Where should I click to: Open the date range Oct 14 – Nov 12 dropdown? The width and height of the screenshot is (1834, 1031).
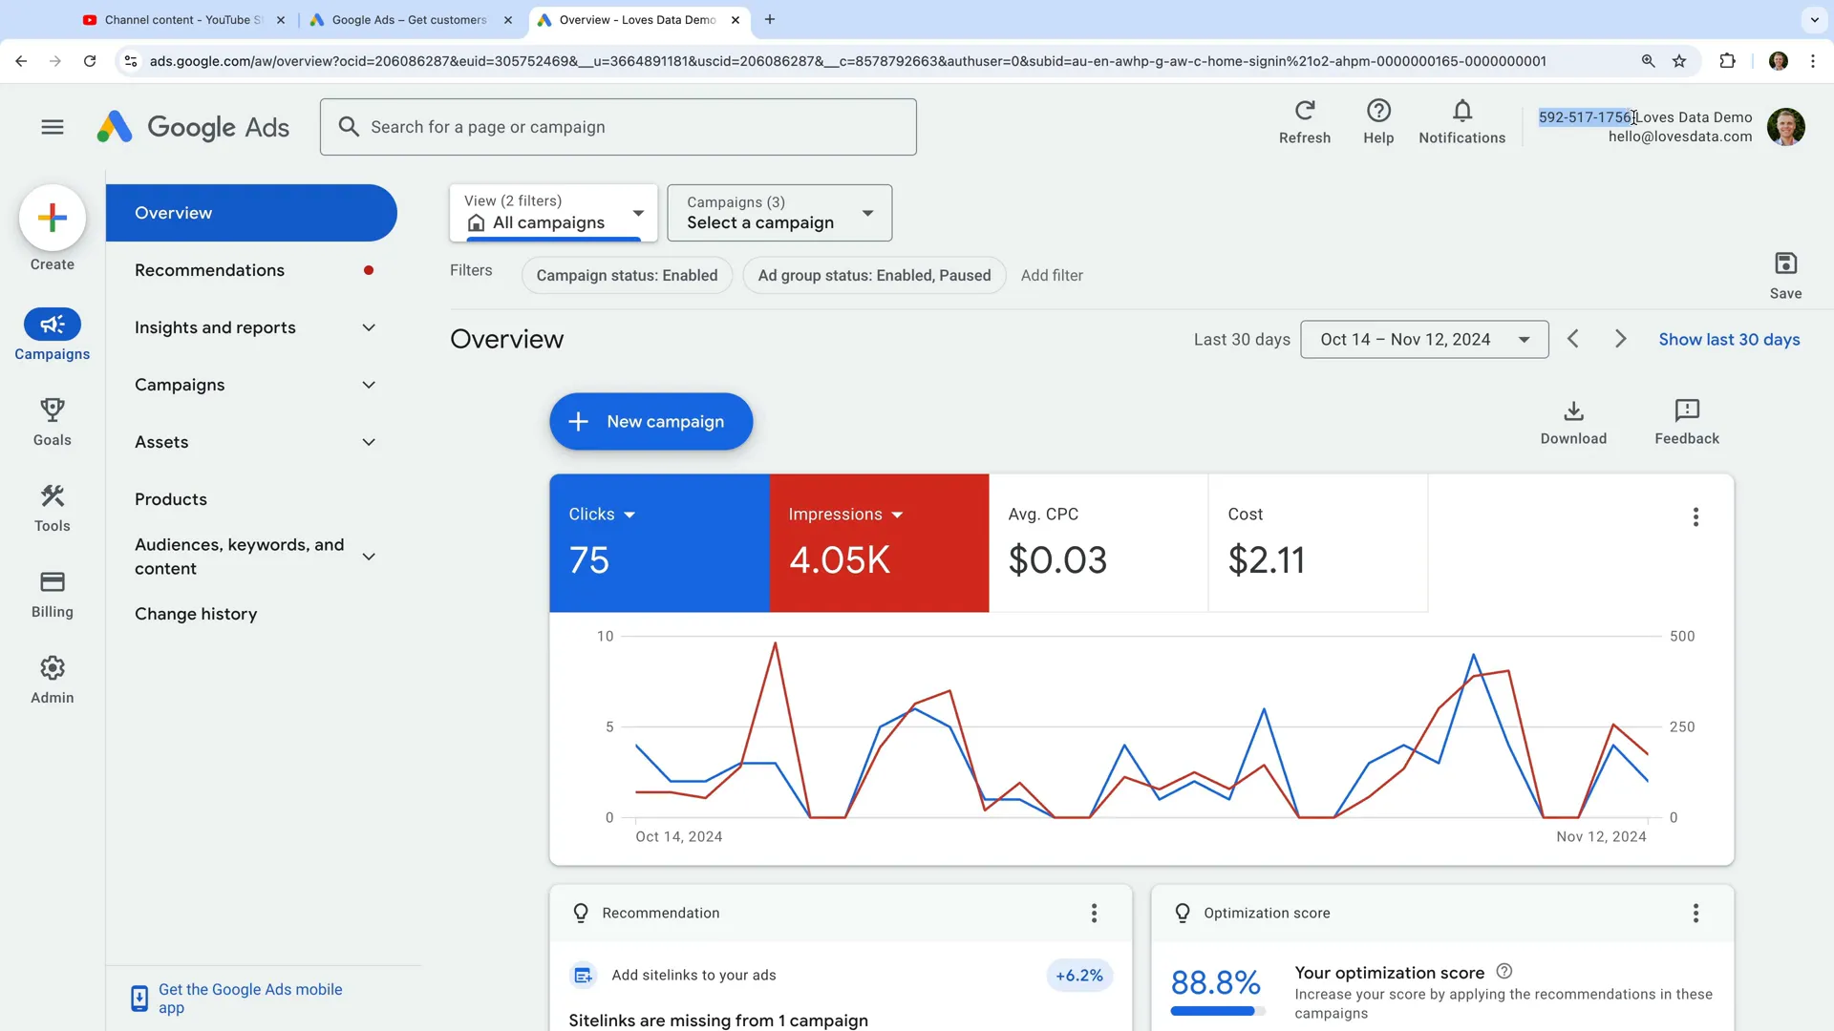1424,339
